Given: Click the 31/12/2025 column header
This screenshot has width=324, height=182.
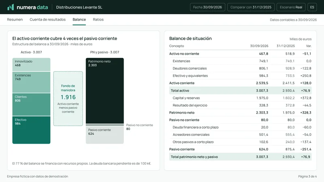Looking at the screenshot, I should tap(286, 46).
